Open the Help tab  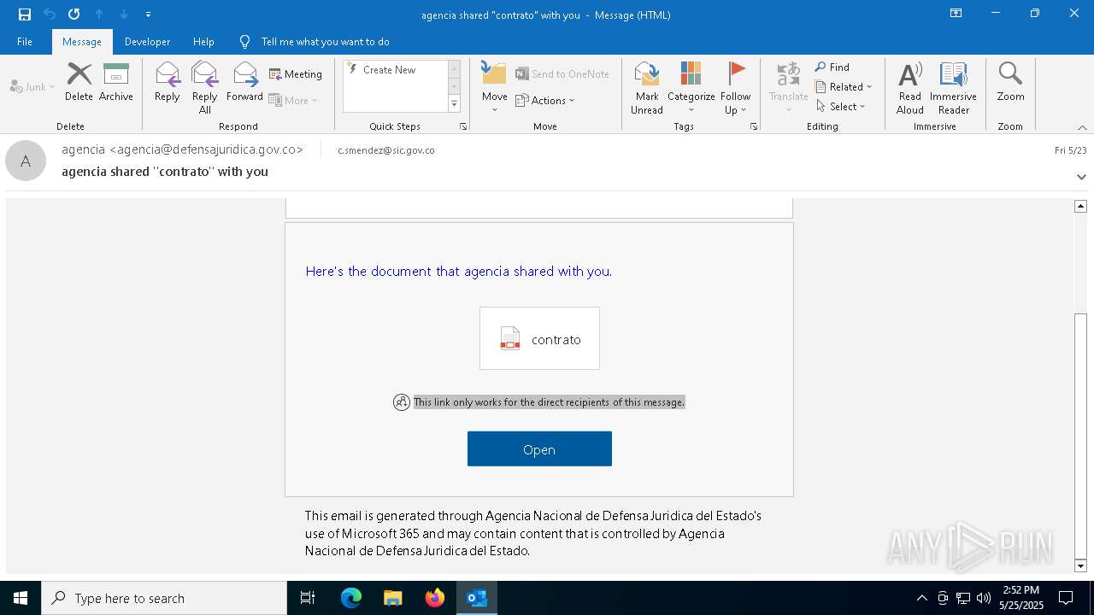tap(203, 42)
